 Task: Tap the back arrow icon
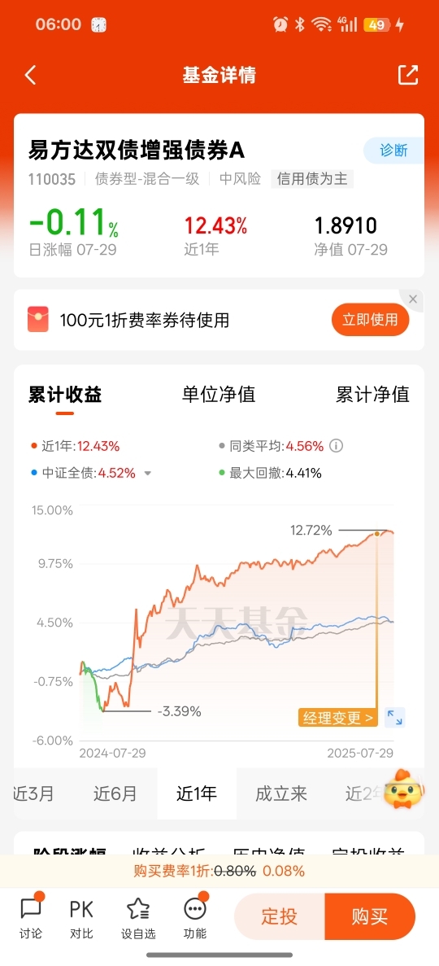tap(30, 75)
